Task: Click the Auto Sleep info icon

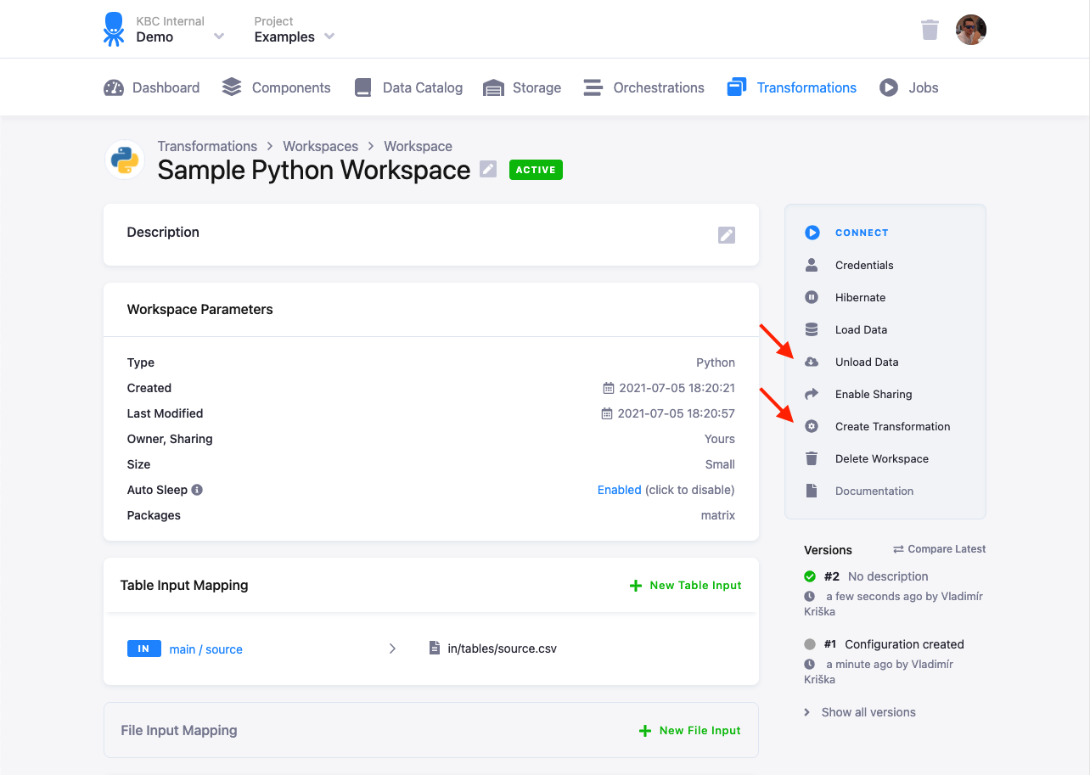Action: pos(197,490)
